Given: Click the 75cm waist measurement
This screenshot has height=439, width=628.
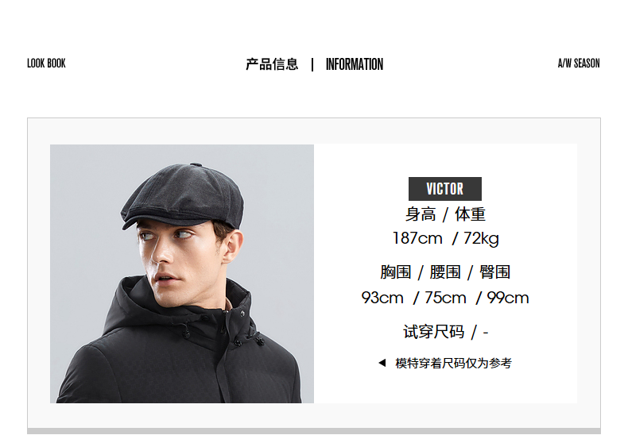Looking at the screenshot, I should click(x=445, y=298).
